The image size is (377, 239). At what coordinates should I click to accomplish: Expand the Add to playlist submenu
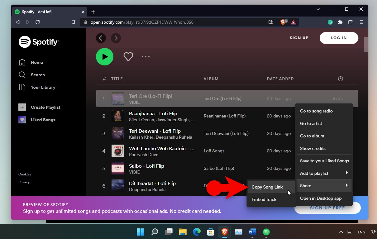[x=324, y=173]
